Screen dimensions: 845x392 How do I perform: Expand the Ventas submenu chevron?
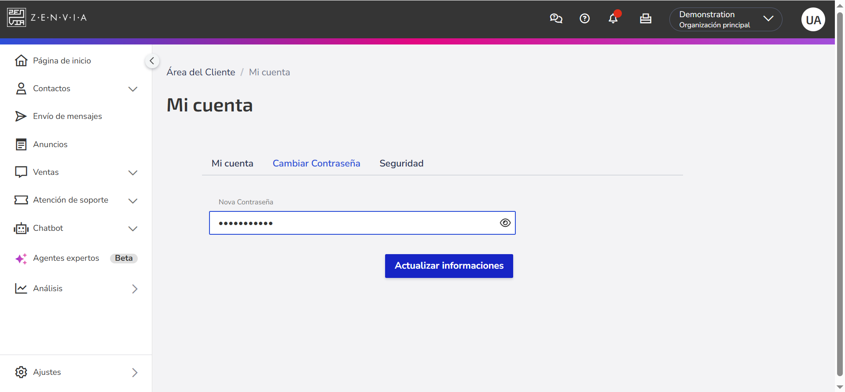point(133,173)
